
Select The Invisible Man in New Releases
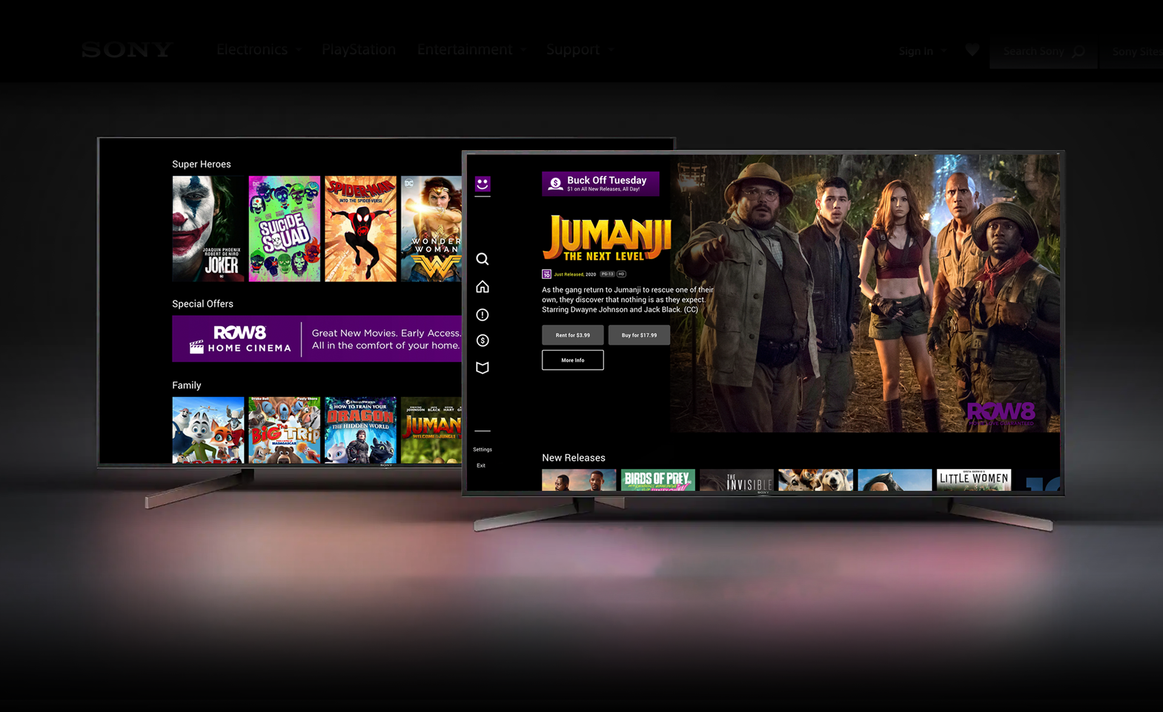[x=737, y=480]
